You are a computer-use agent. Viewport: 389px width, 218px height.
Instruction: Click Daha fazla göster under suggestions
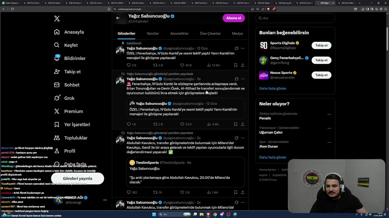[273, 88]
